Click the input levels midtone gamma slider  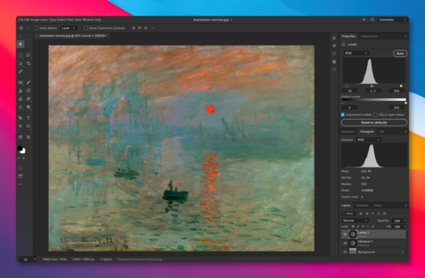(x=372, y=86)
